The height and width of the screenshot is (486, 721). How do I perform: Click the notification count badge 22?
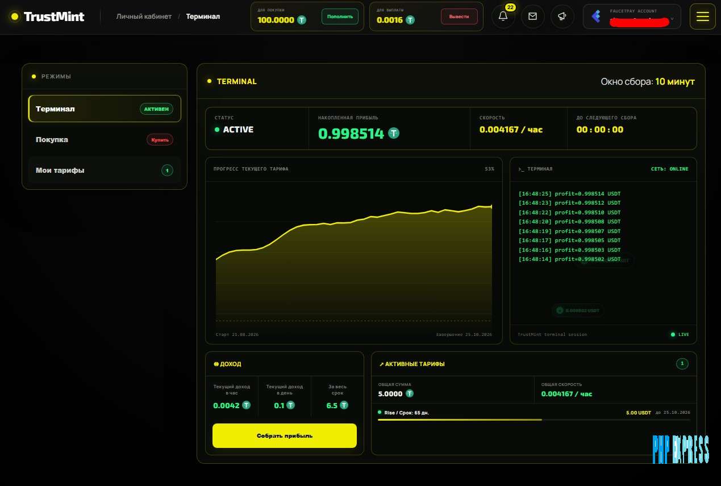(x=510, y=7)
